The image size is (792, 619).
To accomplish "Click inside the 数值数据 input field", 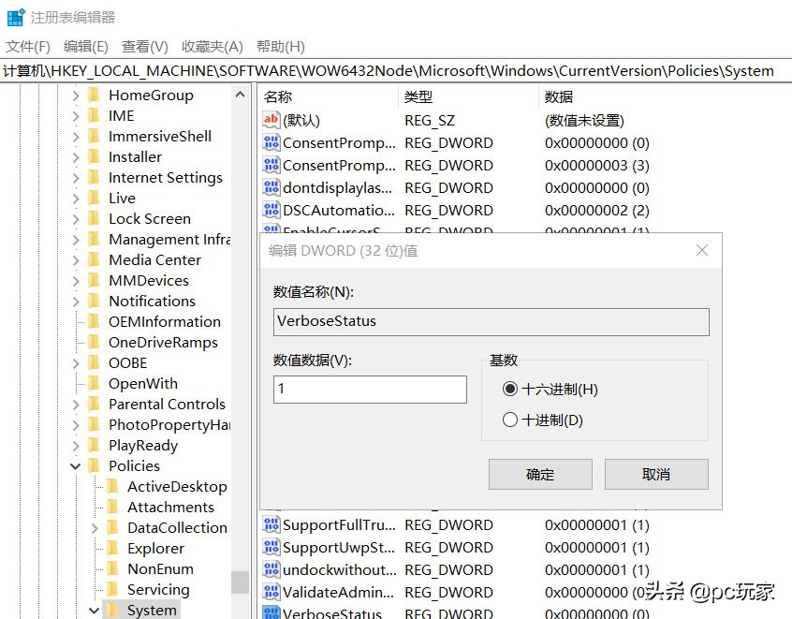I will click(369, 389).
